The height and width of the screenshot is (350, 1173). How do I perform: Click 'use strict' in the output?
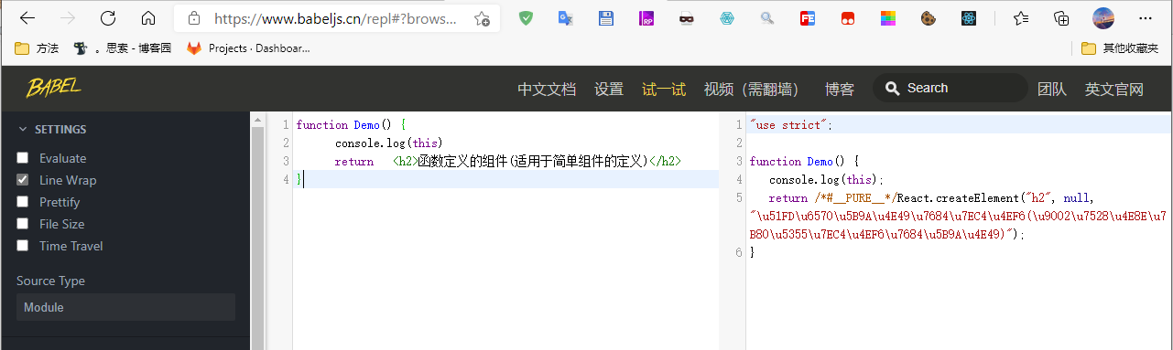coord(791,124)
